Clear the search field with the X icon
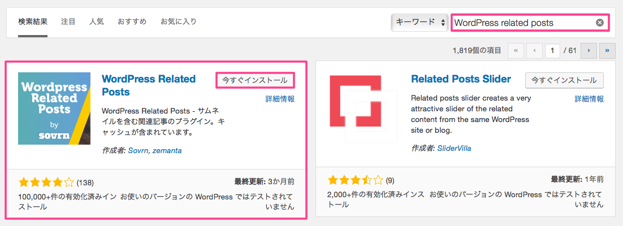Viewport: 623px width, 226px height. [600, 23]
